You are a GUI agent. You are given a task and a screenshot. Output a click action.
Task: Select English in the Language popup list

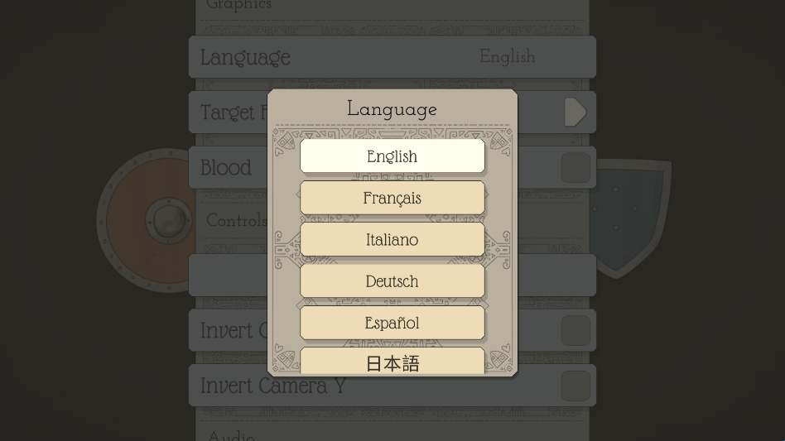point(392,156)
